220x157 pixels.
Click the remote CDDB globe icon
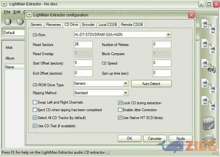pyautogui.click(x=8, y=22)
